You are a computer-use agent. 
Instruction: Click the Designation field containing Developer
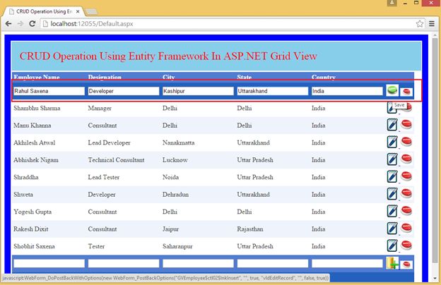(124, 91)
